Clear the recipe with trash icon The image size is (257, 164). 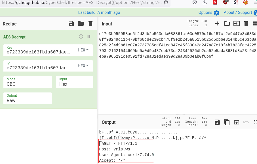point(90,23)
